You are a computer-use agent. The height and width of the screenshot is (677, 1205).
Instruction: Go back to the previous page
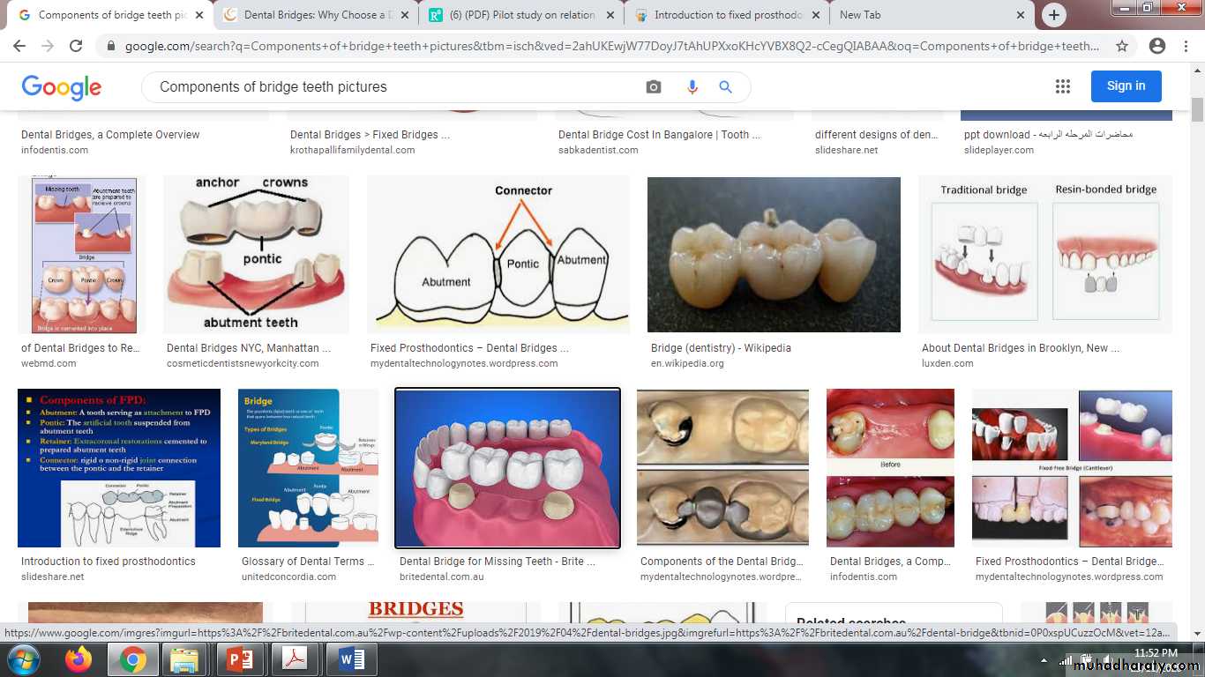[x=19, y=47]
